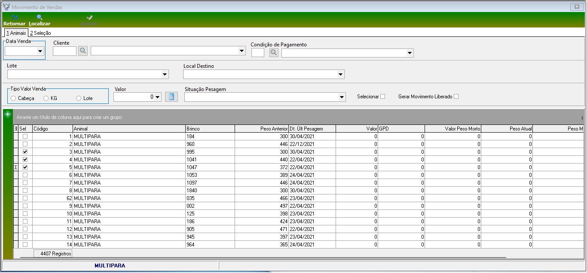Select the Cabeça radio option
This screenshot has height=273, width=587.
14,98
